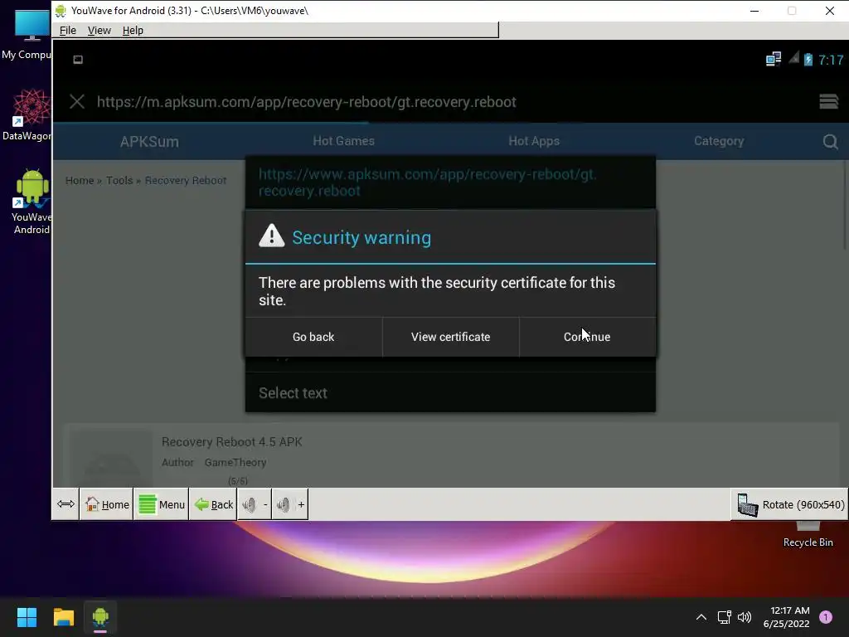Click Home breadcrumb link

click(x=80, y=180)
